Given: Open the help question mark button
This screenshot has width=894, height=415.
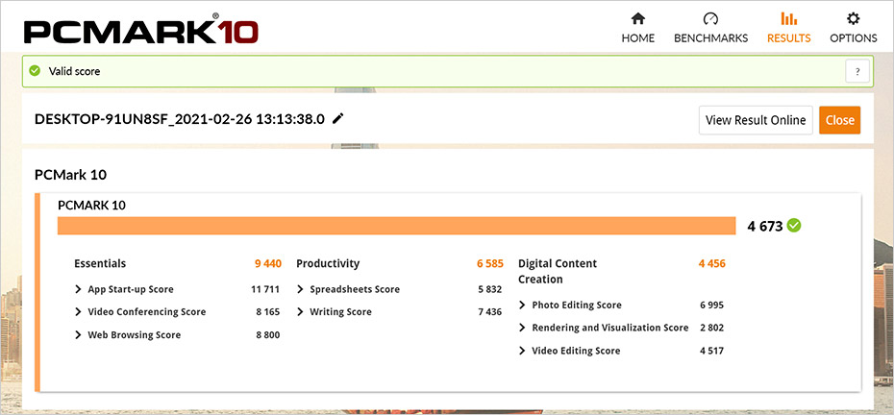Looking at the screenshot, I should pyautogui.click(x=857, y=72).
